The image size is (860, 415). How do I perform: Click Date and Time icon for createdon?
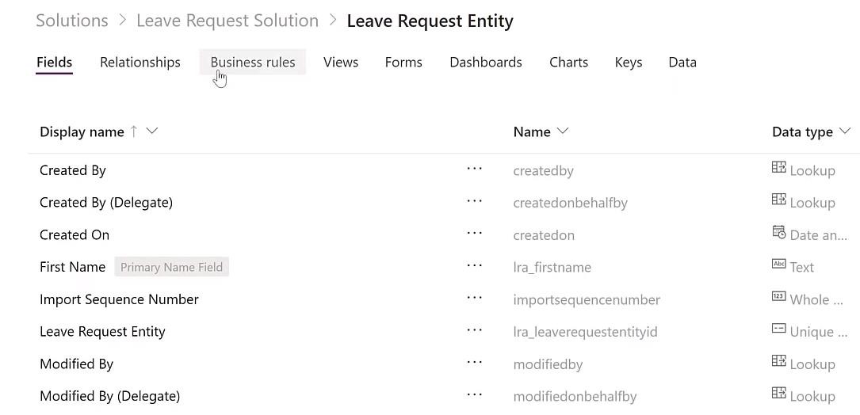tap(778, 232)
